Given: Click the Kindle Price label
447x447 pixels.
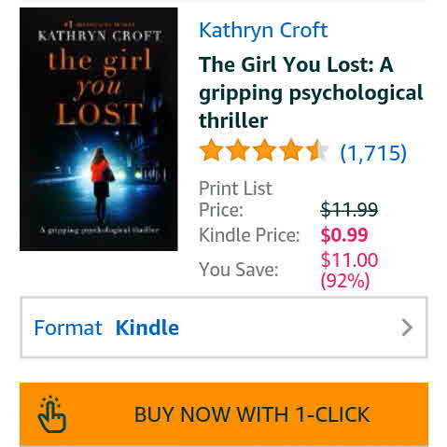Looking at the screenshot, I should coord(249,235).
